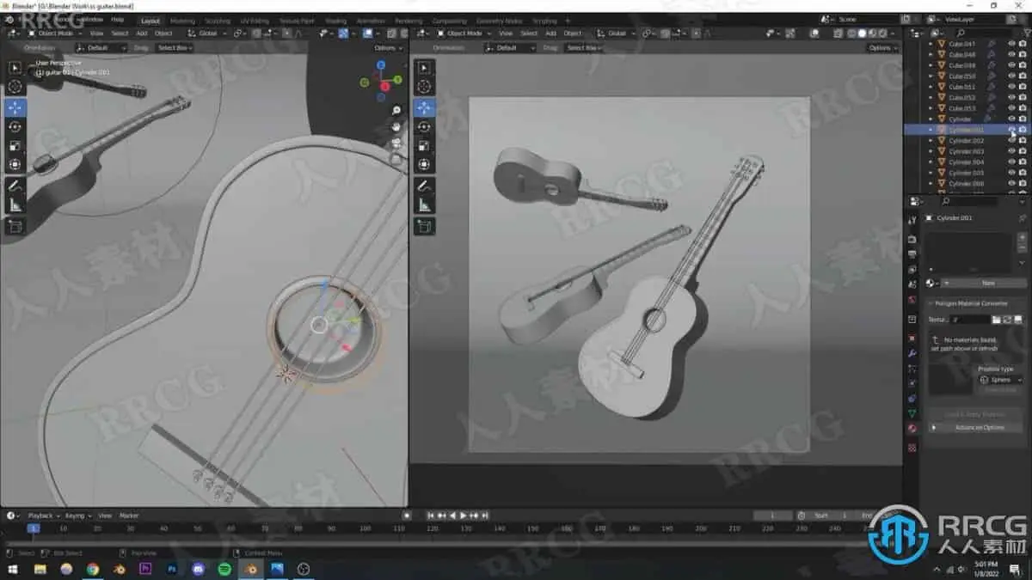Open the Output properties tab icon

[x=912, y=254]
